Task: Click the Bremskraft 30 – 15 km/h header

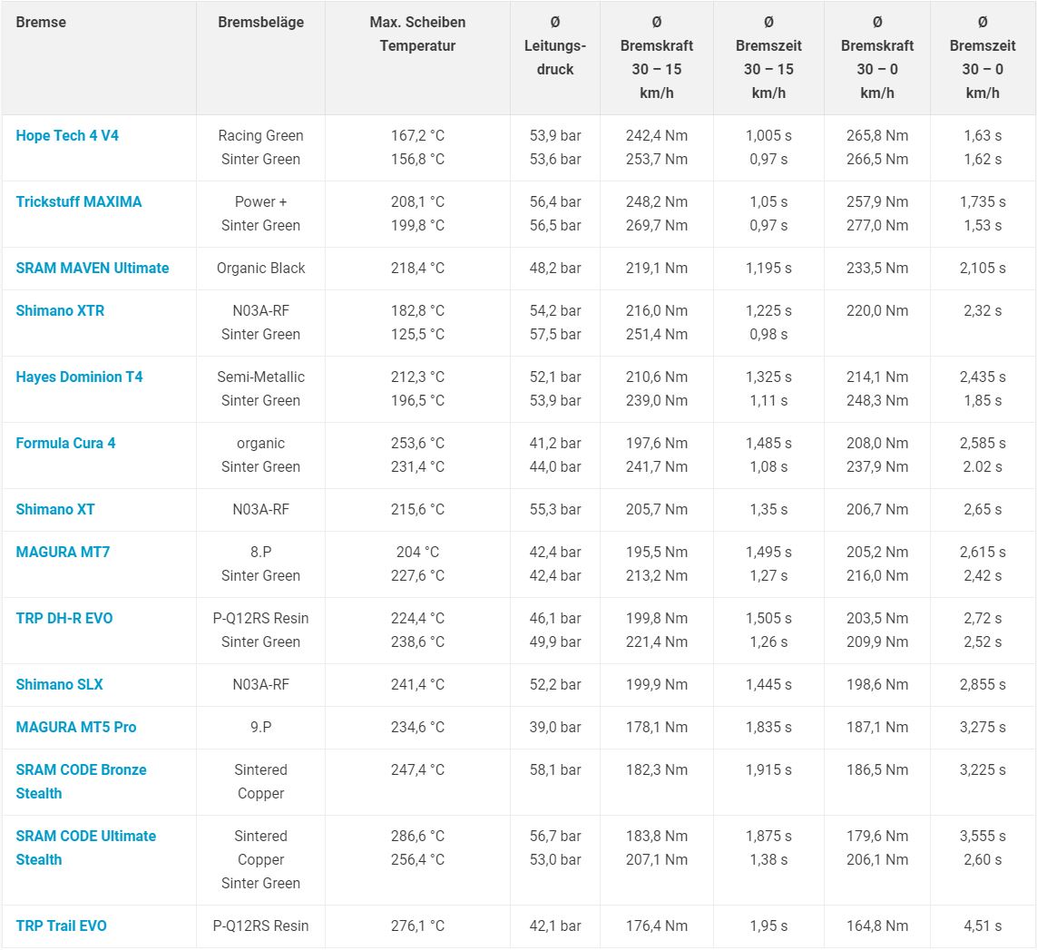Action: coord(657,57)
